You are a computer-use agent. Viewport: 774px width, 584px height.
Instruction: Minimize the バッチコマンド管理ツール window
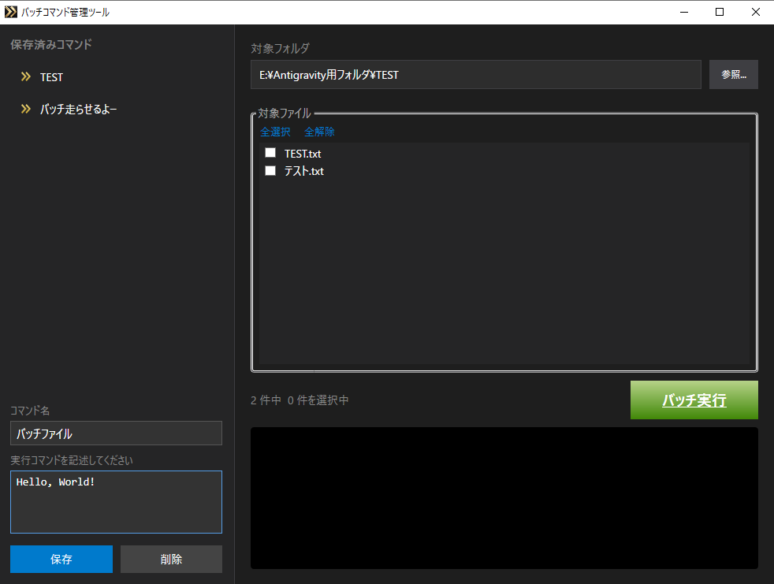pyautogui.click(x=684, y=12)
